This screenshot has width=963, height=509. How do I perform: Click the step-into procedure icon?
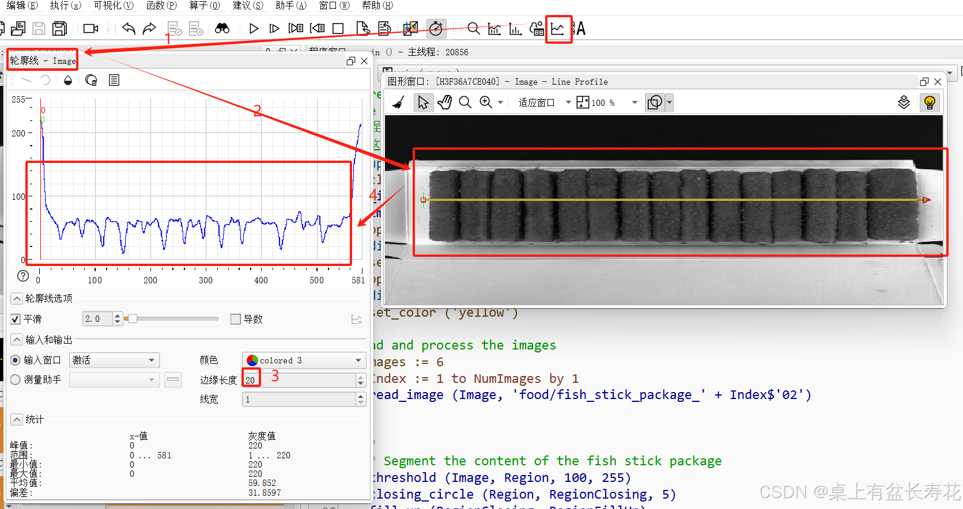click(296, 28)
